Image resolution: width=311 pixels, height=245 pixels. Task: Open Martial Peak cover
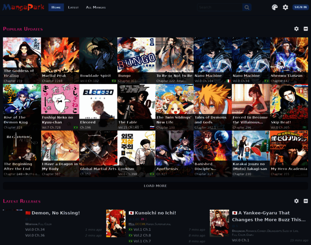pos(60,60)
